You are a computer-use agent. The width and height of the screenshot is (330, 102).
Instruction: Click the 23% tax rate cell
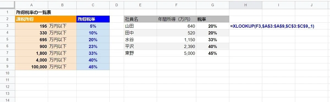point(93,46)
